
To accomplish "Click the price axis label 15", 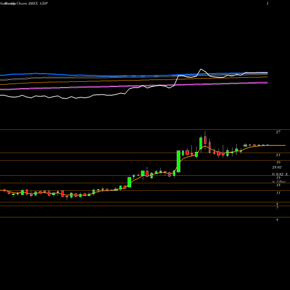I will pos(278,177).
